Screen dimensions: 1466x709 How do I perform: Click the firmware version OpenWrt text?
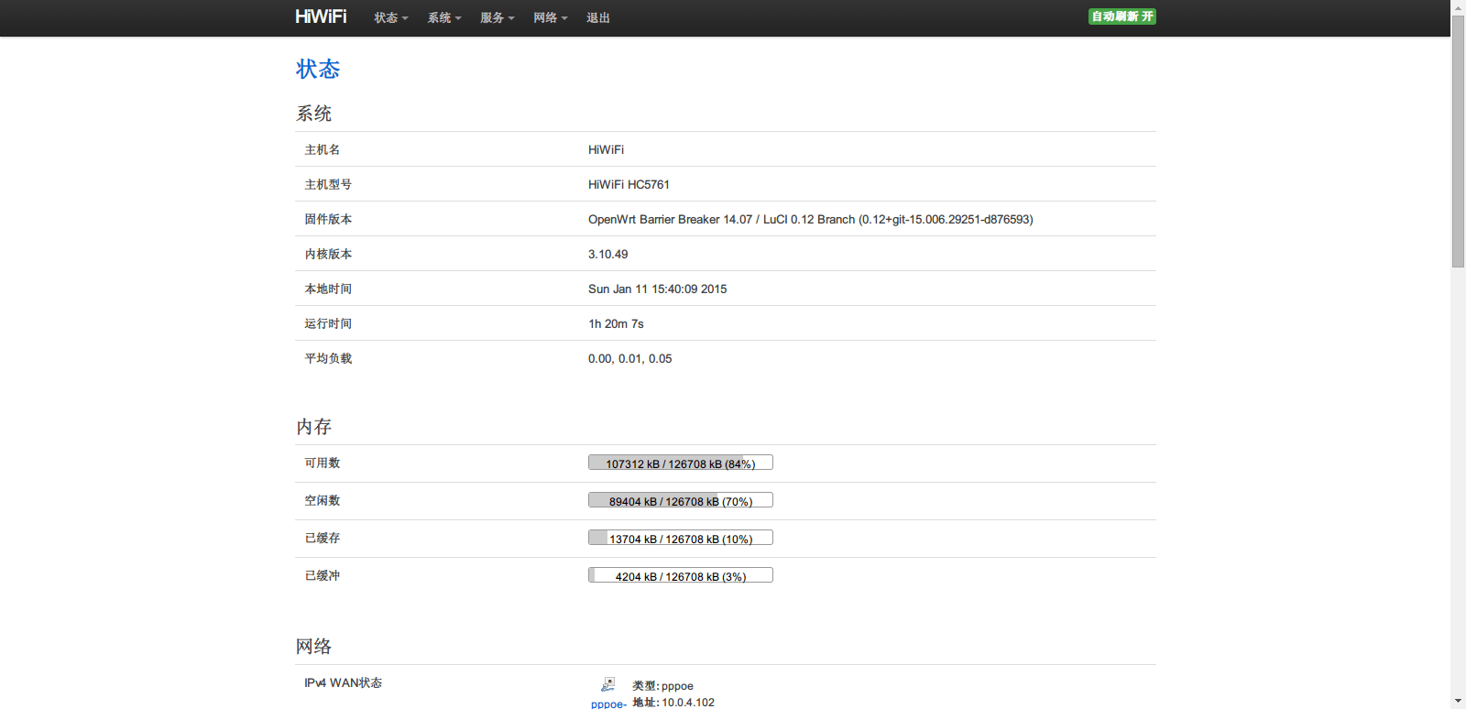pos(810,220)
